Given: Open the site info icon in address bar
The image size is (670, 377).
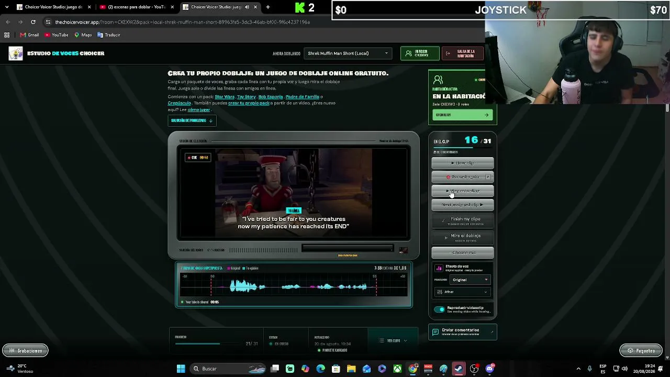Looking at the screenshot, I should click(x=48, y=22).
